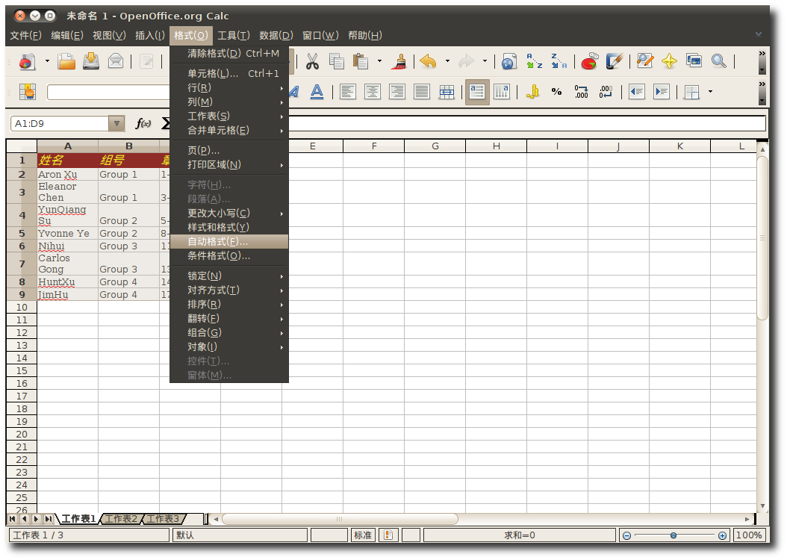Cut selection with the scissors icon

point(312,62)
